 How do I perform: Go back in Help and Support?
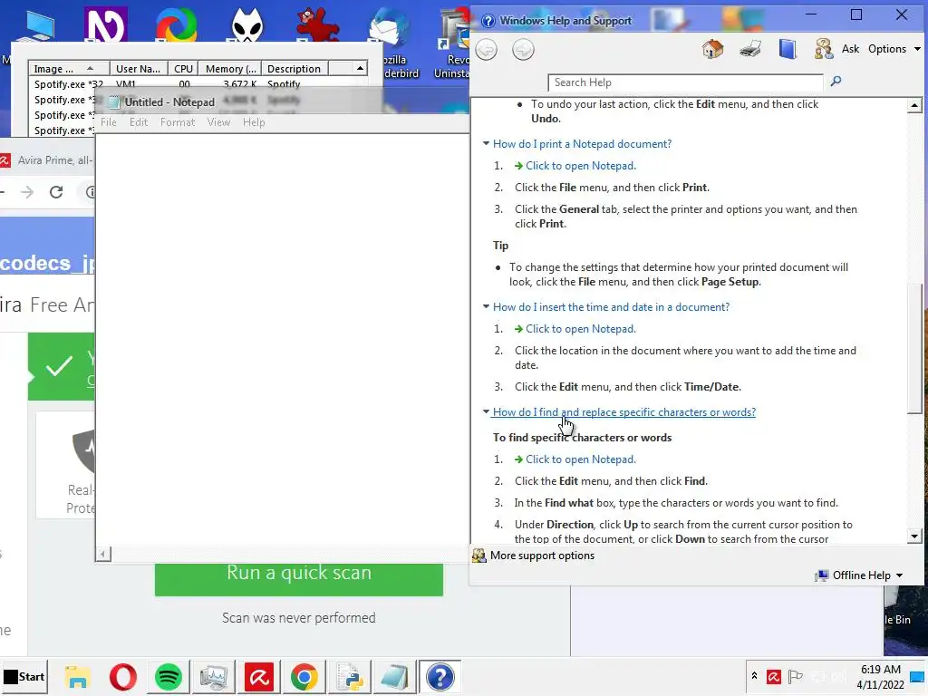[x=487, y=50]
